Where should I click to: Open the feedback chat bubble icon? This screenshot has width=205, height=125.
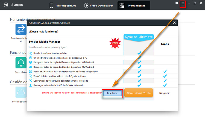(x=177, y=3)
